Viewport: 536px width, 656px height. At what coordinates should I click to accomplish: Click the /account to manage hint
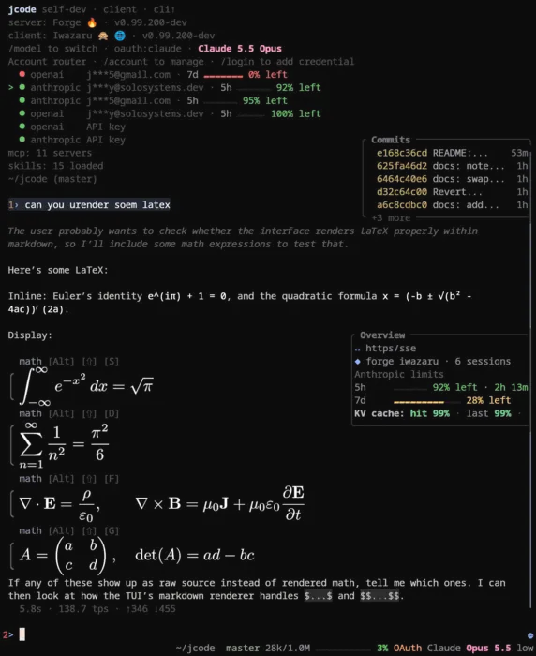[x=154, y=62]
